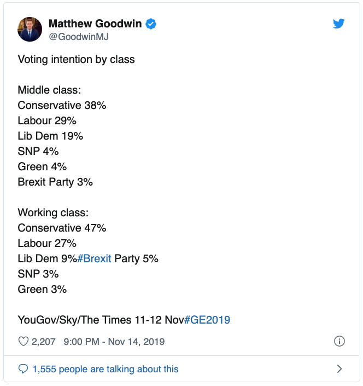Open the Matthew Goodwin name link

(95, 24)
